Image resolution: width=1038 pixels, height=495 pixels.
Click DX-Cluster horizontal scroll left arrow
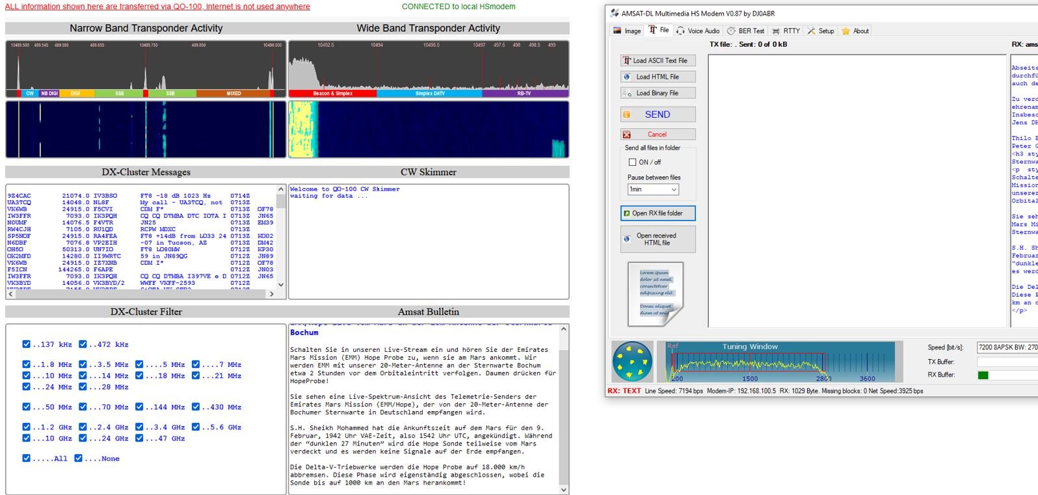[11, 294]
